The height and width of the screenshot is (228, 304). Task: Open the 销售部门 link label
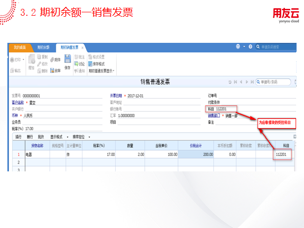pos(214,116)
